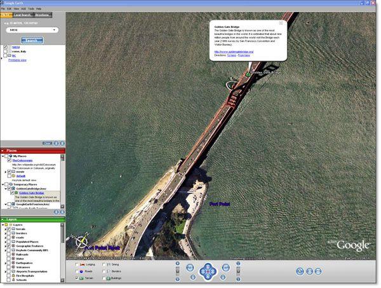Toggle the terrain layer checkbox

click(8, 229)
